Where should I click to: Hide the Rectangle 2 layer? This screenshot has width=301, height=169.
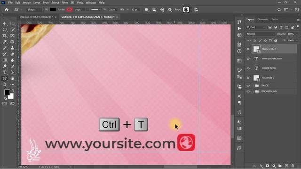click(248, 78)
